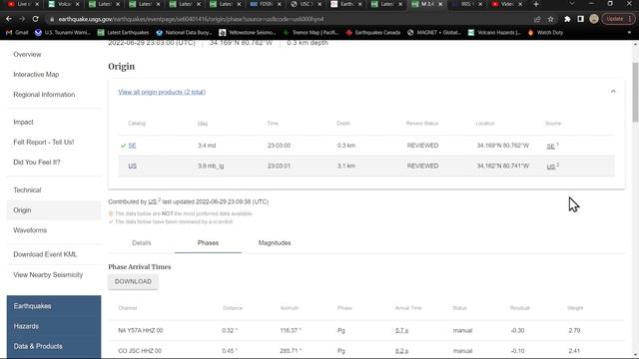Open View Nearby Seismicity
This screenshot has width=639, height=359.
(48, 275)
